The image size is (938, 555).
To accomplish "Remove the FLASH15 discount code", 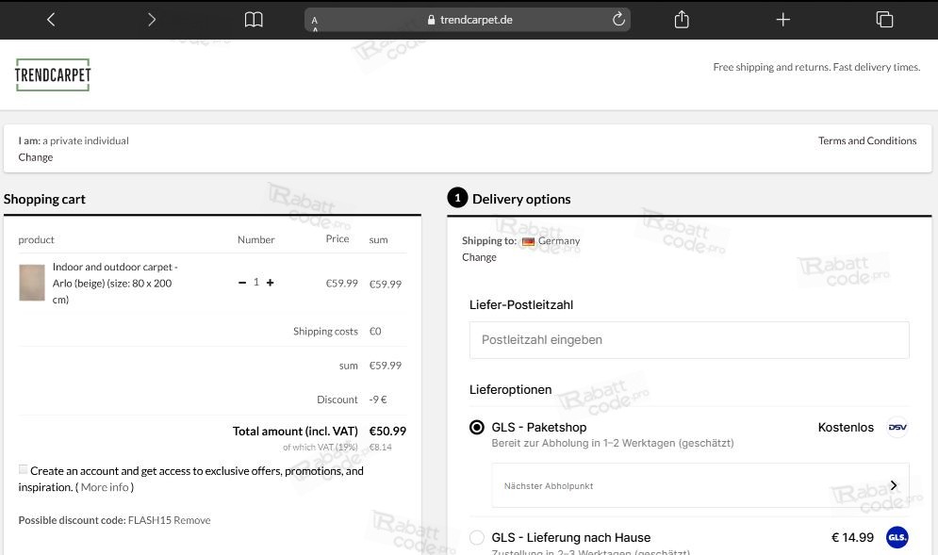I will (x=192, y=520).
